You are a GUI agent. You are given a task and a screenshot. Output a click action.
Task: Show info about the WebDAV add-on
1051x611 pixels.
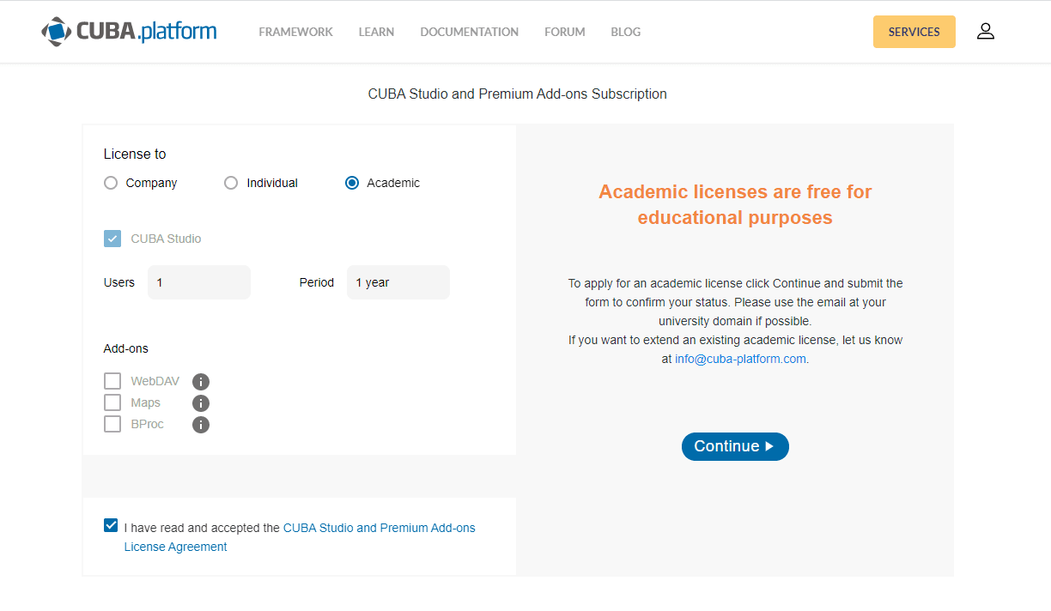[201, 382]
